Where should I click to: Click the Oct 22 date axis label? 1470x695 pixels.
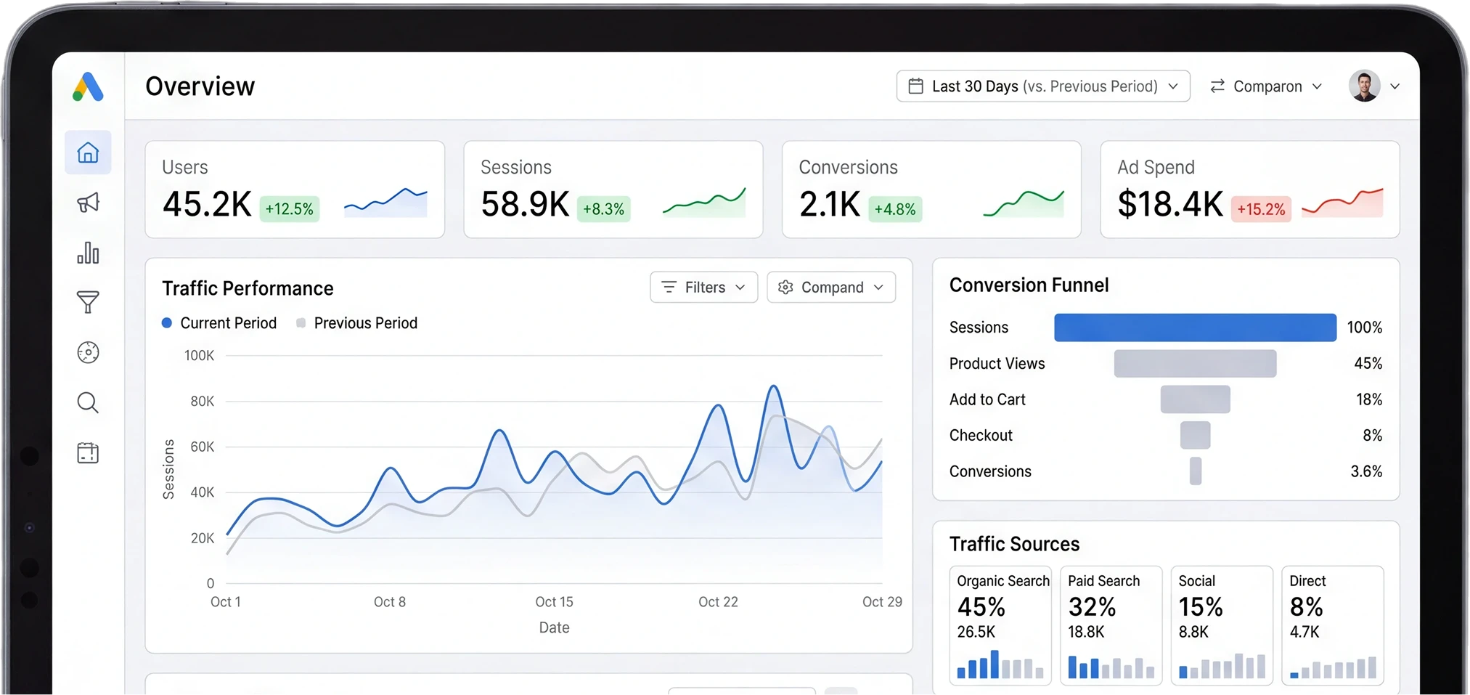[718, 602]
